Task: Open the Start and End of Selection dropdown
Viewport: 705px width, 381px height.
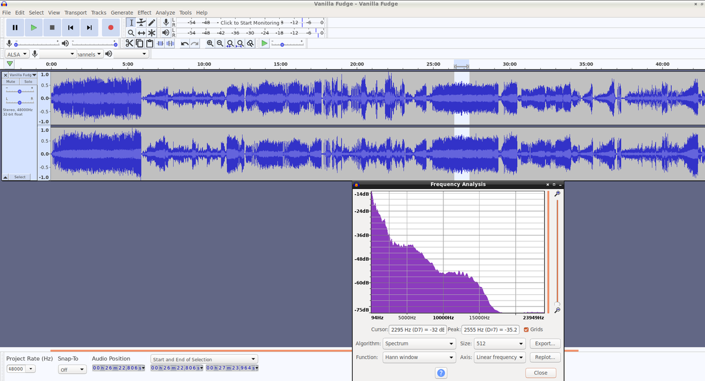Action: (x=204, y=359)
